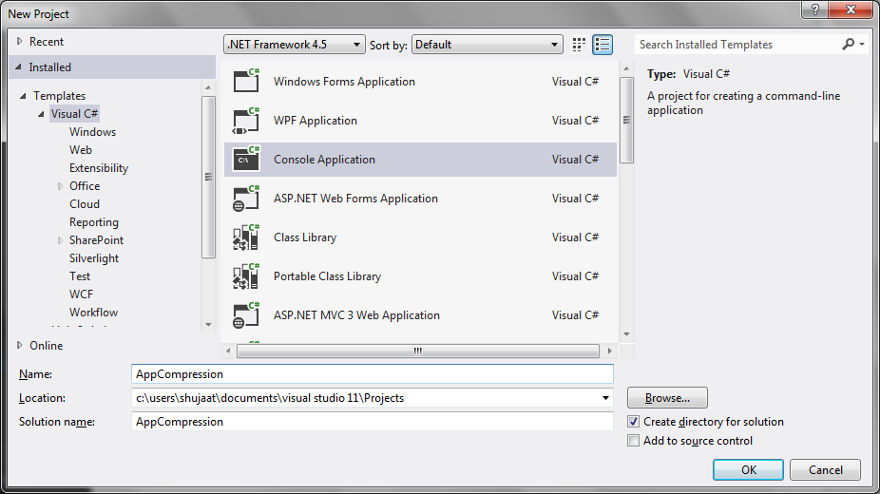The image size is (880, 494).
Task: Toggle Create directory for solution checkbox
Action: pyautogui.click(x=633, y=422)
